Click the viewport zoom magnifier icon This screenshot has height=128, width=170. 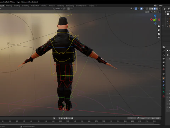point(159,26)
